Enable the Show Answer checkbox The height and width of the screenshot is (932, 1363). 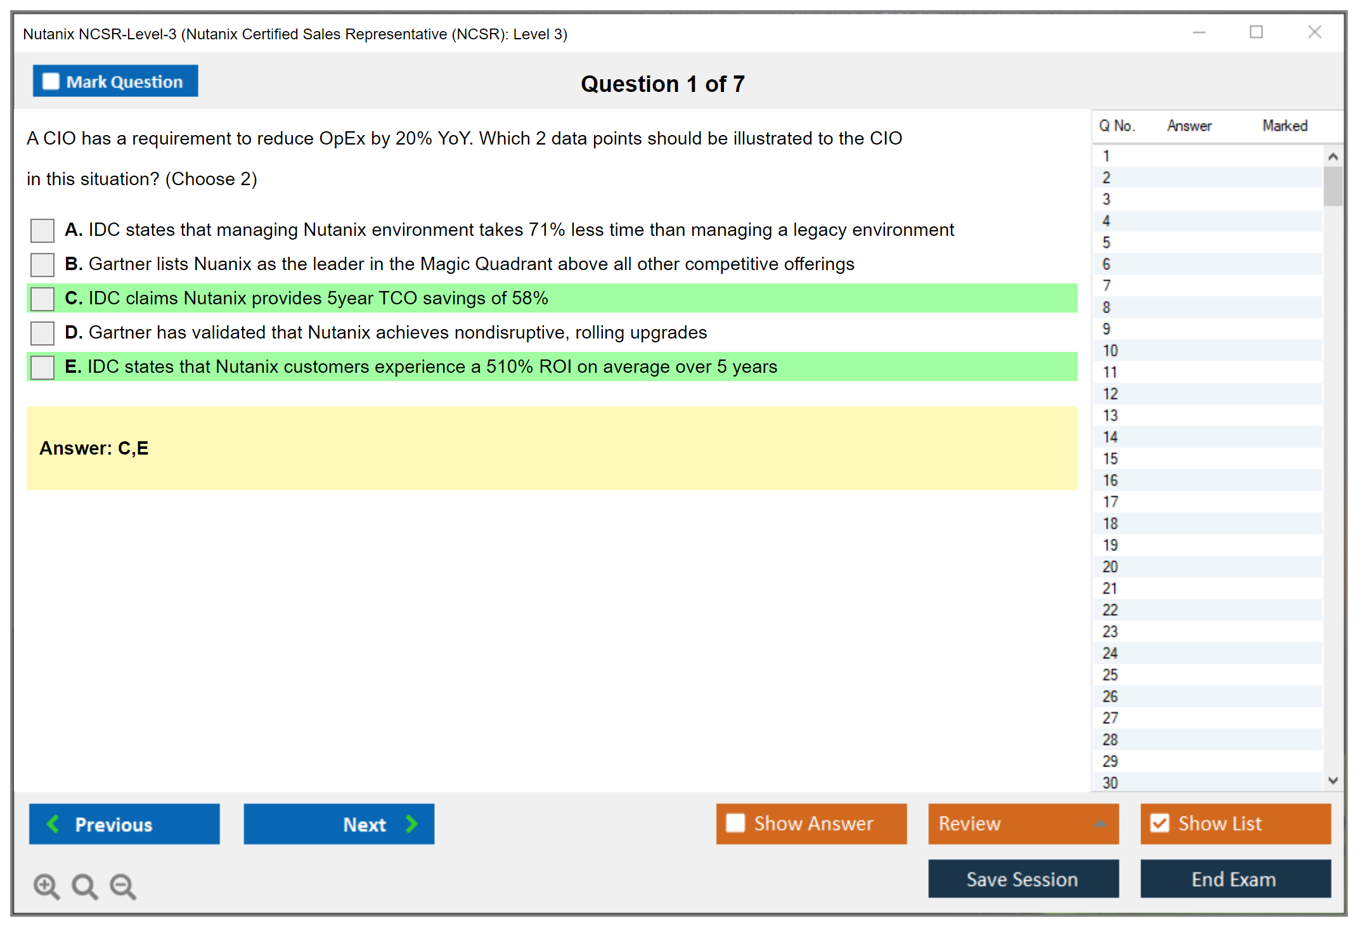[735, 823]
